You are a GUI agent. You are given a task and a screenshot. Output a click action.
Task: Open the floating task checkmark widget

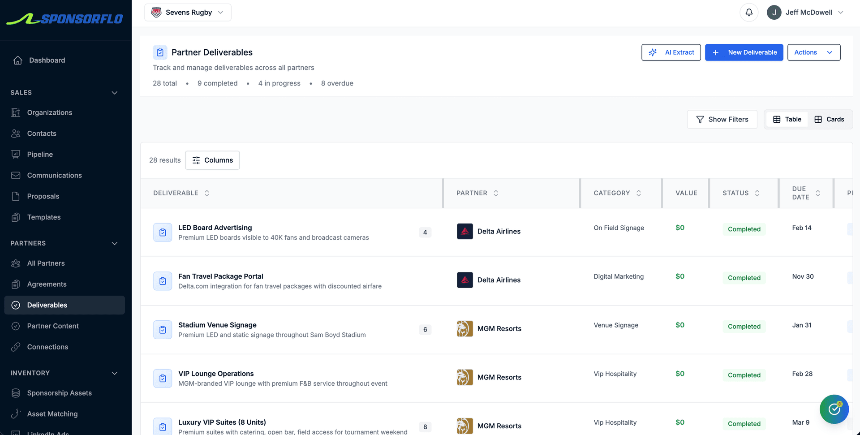click(x=834, y=409)
